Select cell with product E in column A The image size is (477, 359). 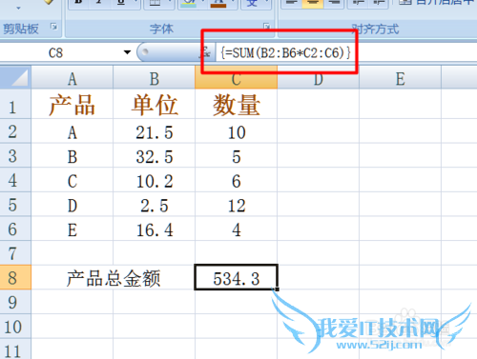(x=73, y=229)
